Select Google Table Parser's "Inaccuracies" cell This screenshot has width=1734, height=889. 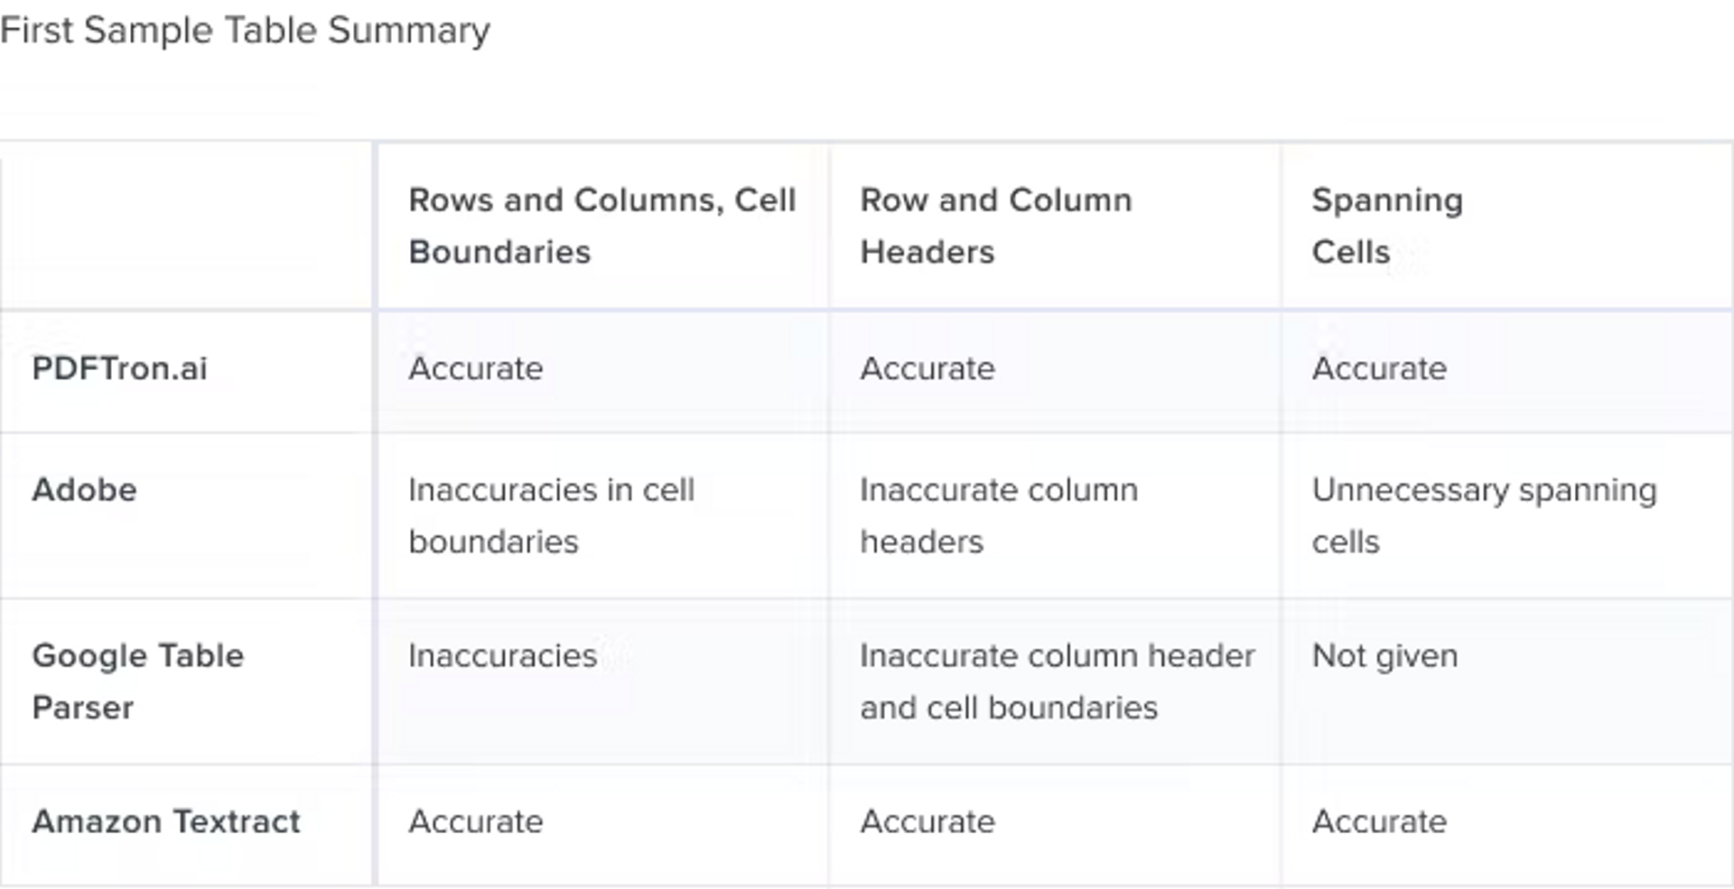click(x=502, y=656)
